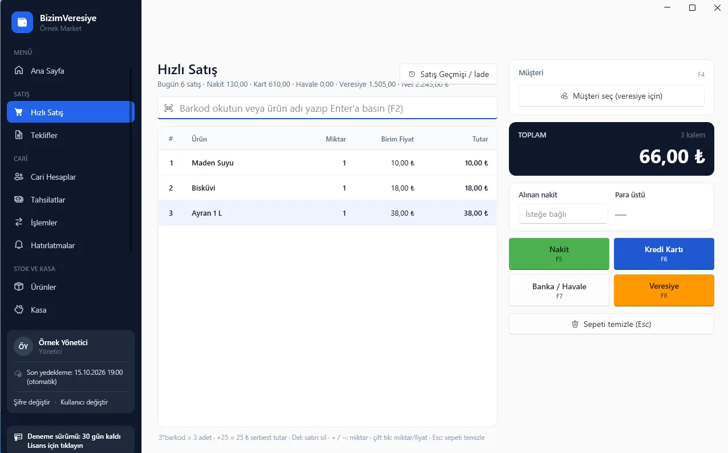Open the Ana Sayfa menu item
This screenshot has height=453, width=728.
tap(71, 71)
